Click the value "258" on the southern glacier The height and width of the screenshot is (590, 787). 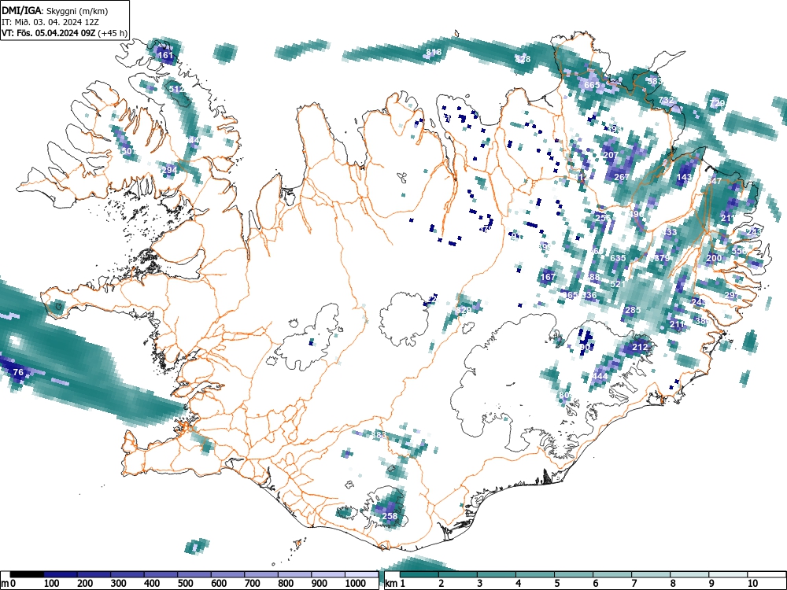tap(390, 516)
